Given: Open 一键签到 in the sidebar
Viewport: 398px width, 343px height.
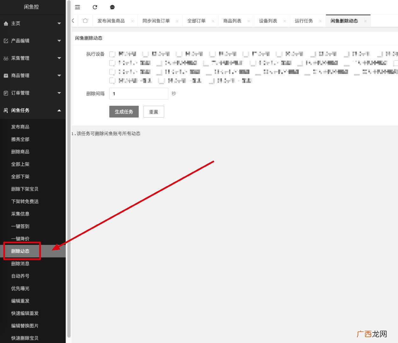Looking at the screenshot, I should 20,226.
